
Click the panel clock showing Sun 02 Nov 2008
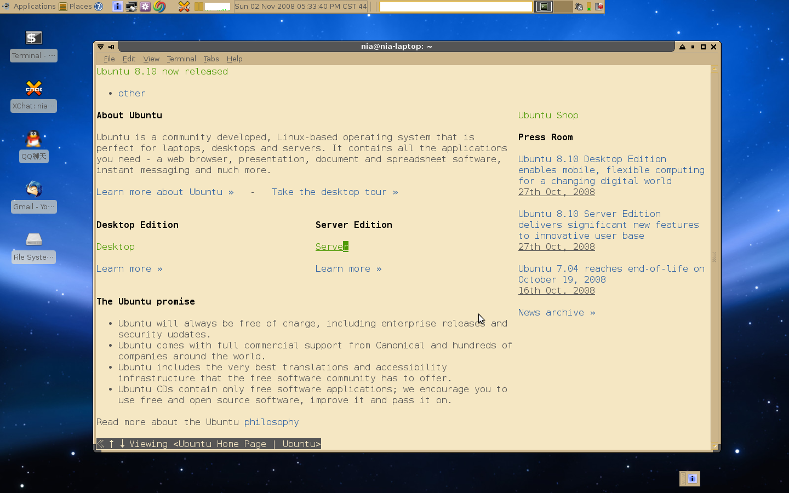point(301,7)
